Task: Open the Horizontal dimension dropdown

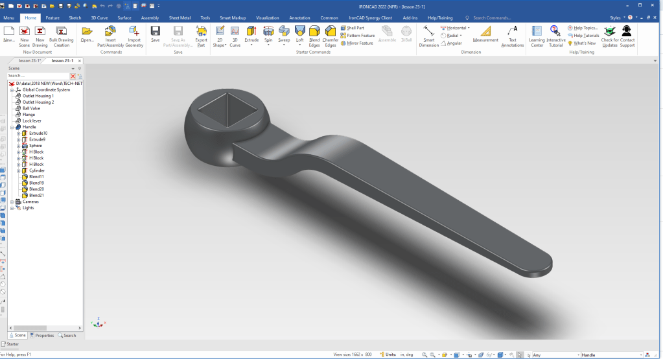Action: (x=469, y=28)
